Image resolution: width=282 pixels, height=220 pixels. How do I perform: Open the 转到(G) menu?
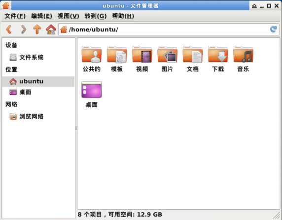(96, 16)
